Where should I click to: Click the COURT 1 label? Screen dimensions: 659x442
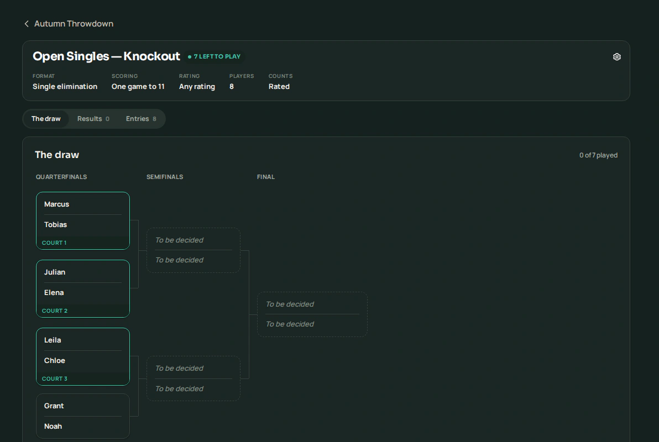click(x=54, y=243)
